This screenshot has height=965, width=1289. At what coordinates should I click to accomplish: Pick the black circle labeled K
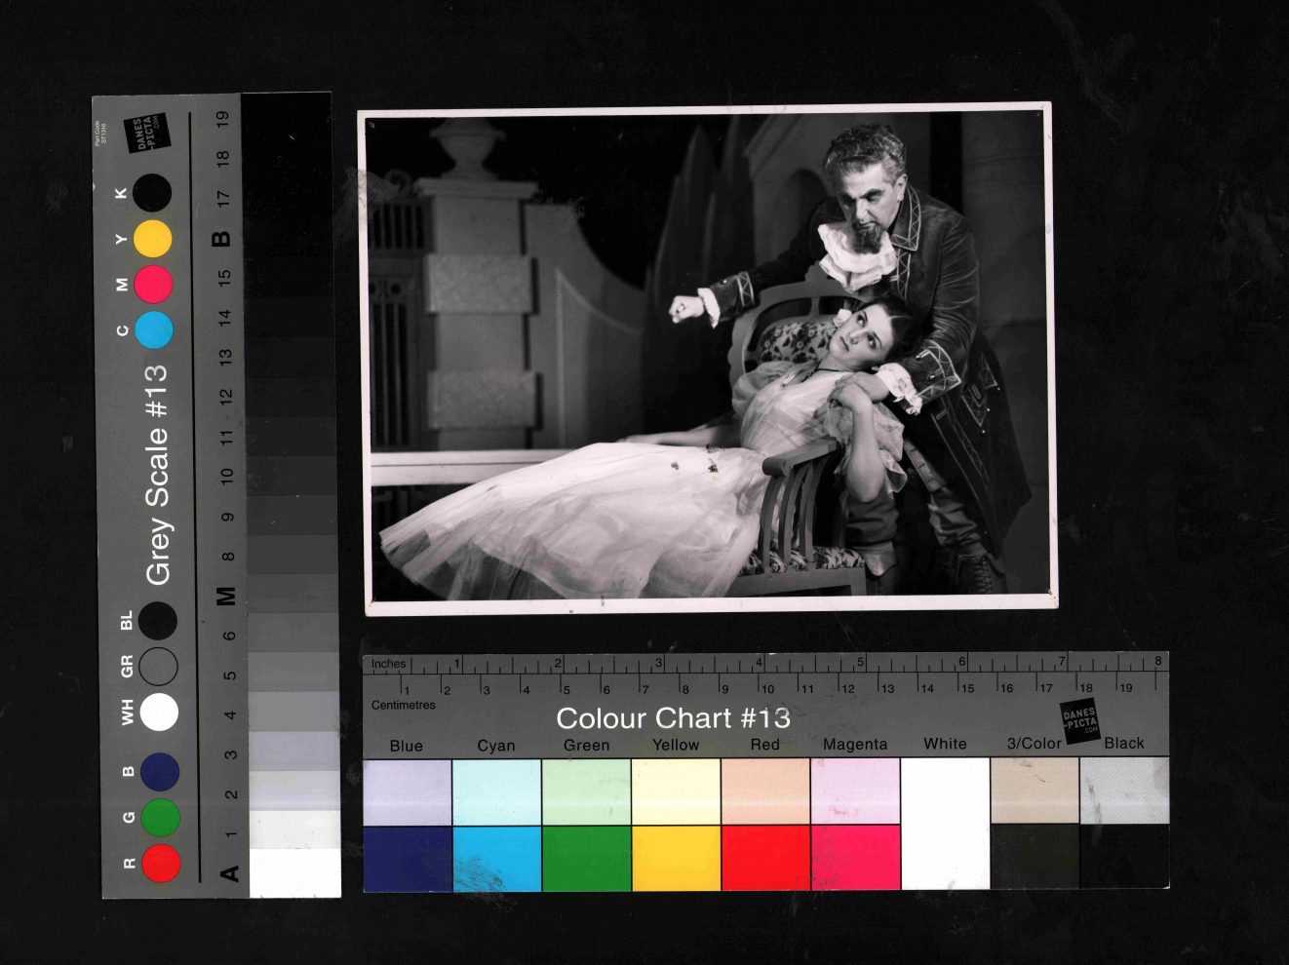(152, 193)
